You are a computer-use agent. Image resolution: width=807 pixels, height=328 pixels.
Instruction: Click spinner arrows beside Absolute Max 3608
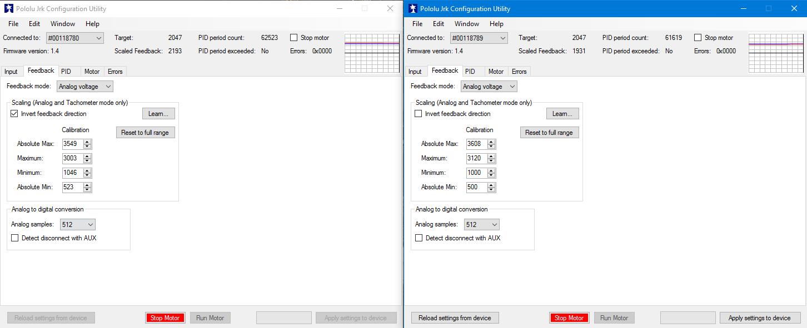tap(491, 144)
